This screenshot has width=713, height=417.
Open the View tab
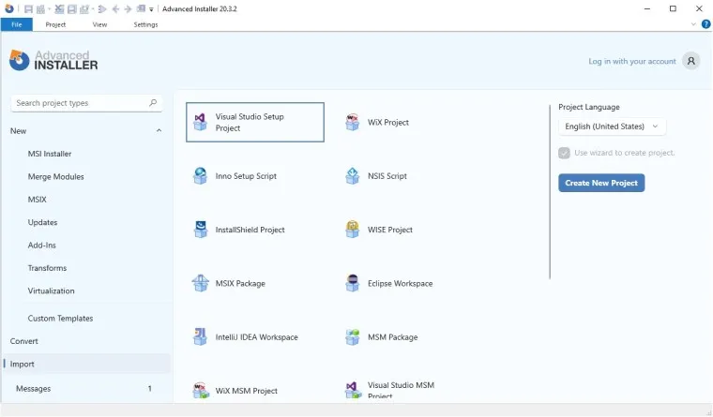[99, 24]
